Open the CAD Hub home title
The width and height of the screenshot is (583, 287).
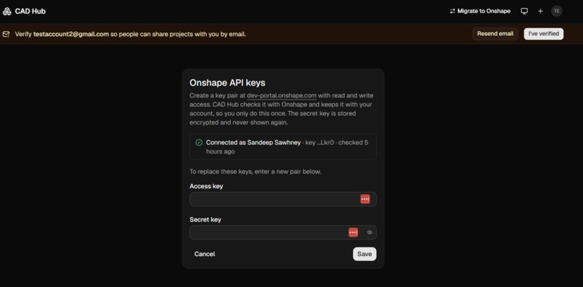point(30,11)
